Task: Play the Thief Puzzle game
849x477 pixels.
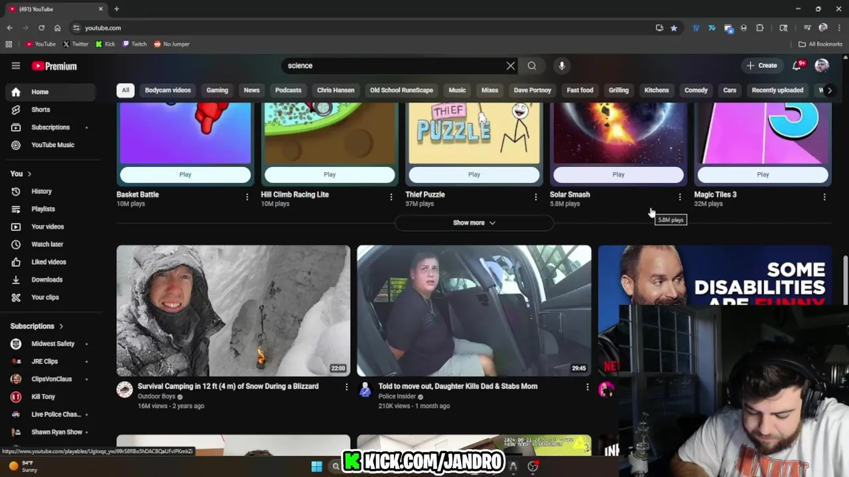Action: click(x=474, y=174)
